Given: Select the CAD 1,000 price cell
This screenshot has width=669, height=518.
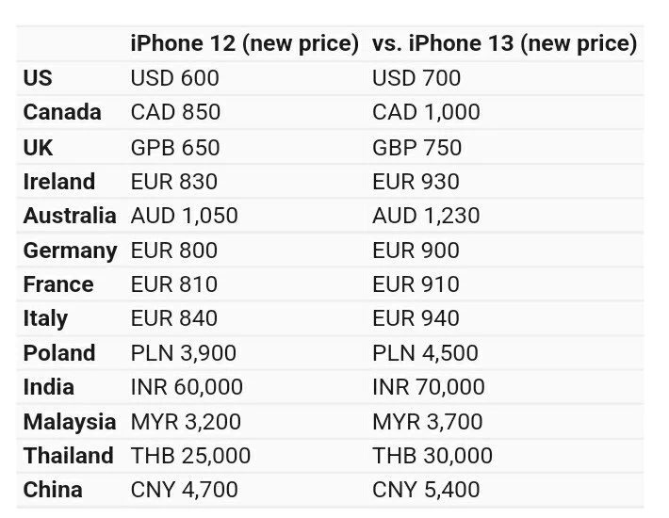Looking at the screenshot, I should coord(426,112).
